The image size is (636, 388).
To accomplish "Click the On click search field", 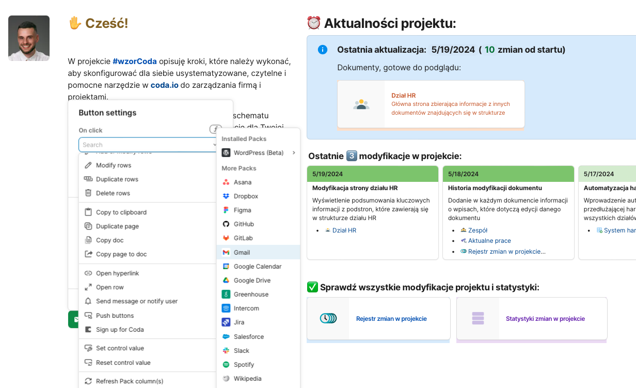I will click(x=145, y=145).
